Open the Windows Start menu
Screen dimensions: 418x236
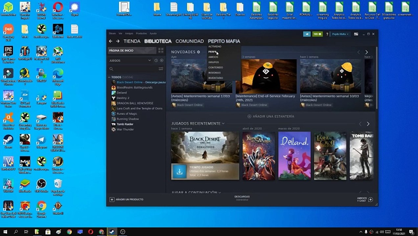click(5, 232)
